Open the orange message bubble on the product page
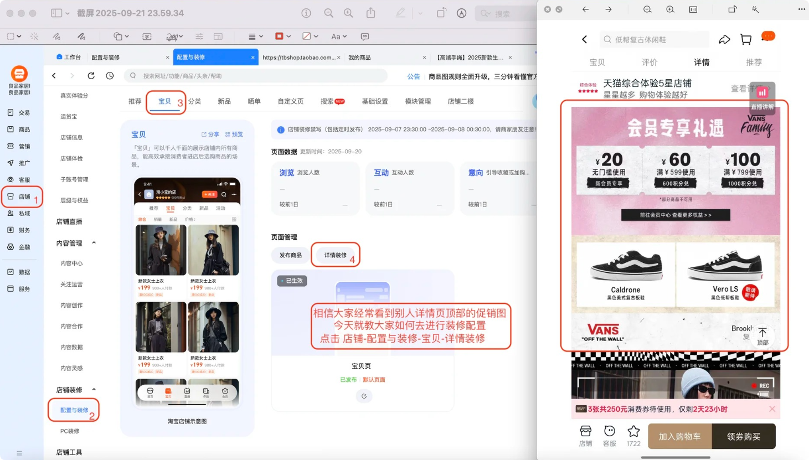 (x=768, y=37)
